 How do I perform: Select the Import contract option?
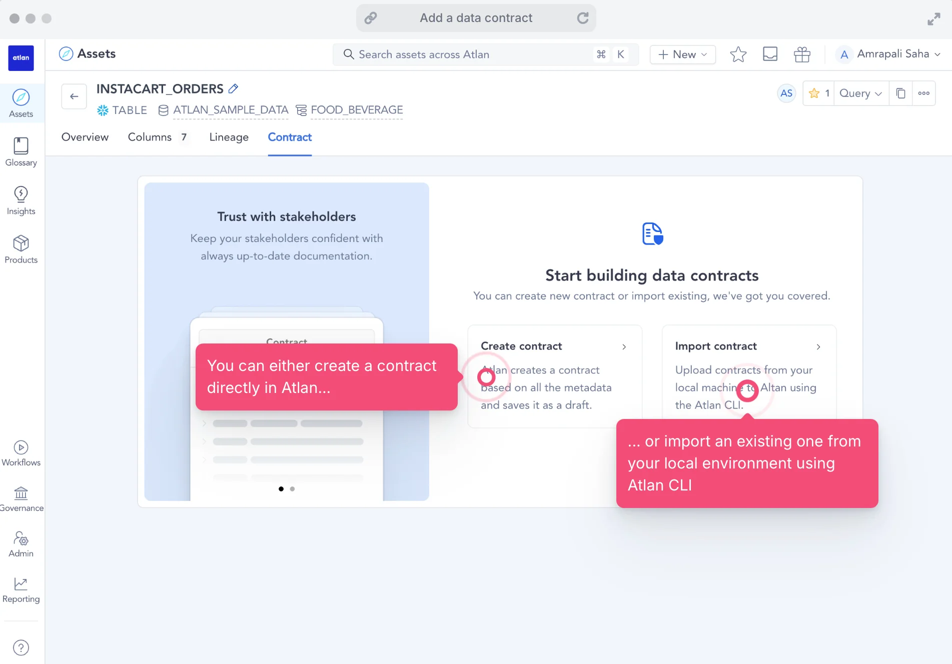click(715, 346)
